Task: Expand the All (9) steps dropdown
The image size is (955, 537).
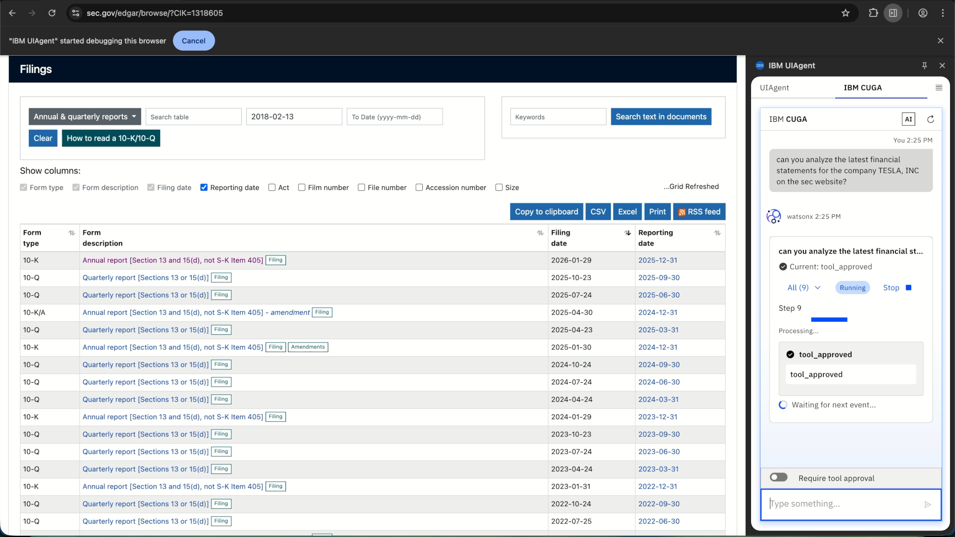Action: pos(804,288)
